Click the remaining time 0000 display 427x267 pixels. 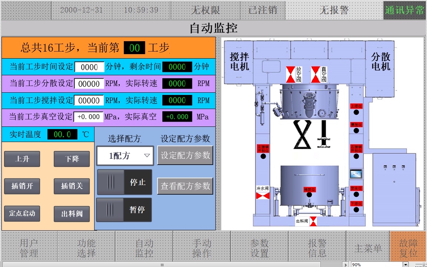(x=177, y=67)
